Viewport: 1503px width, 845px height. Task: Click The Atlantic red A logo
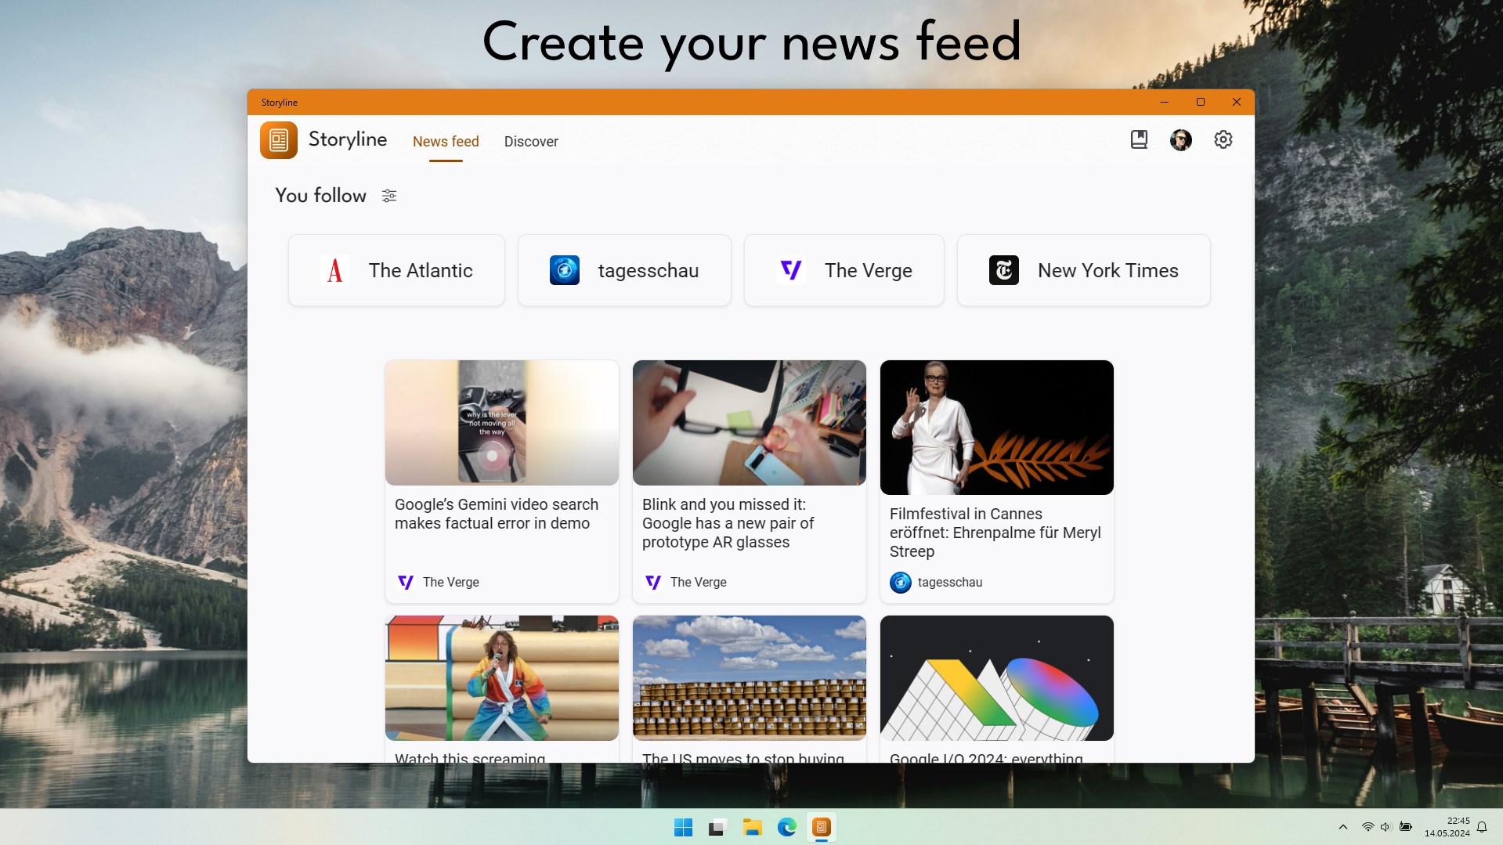[x=335, y=270]
